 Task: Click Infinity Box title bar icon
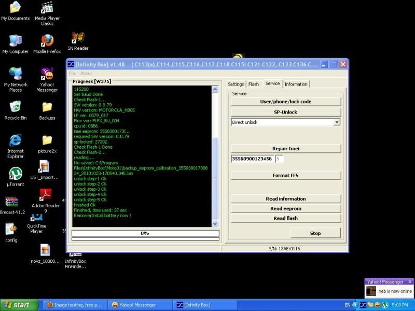(x=71, y=64)
